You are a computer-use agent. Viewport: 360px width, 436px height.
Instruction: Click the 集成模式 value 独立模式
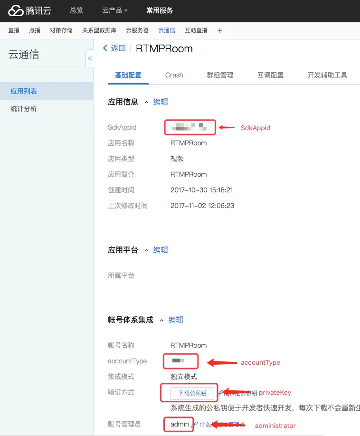point(184,377)
